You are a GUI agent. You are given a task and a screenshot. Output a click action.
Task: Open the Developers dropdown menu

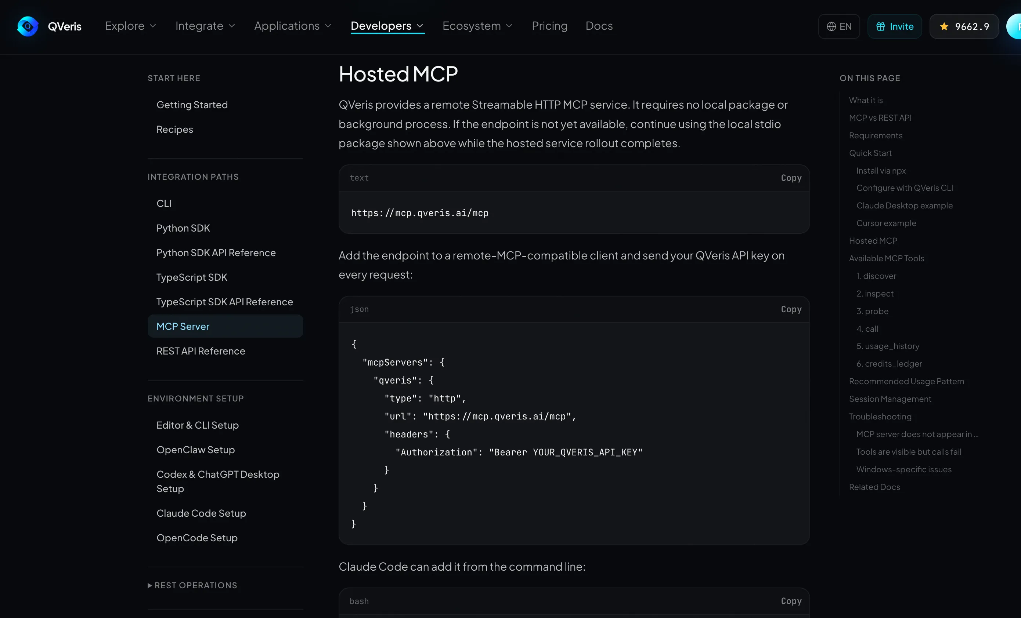pyautogui.click(x=387, y=26)
